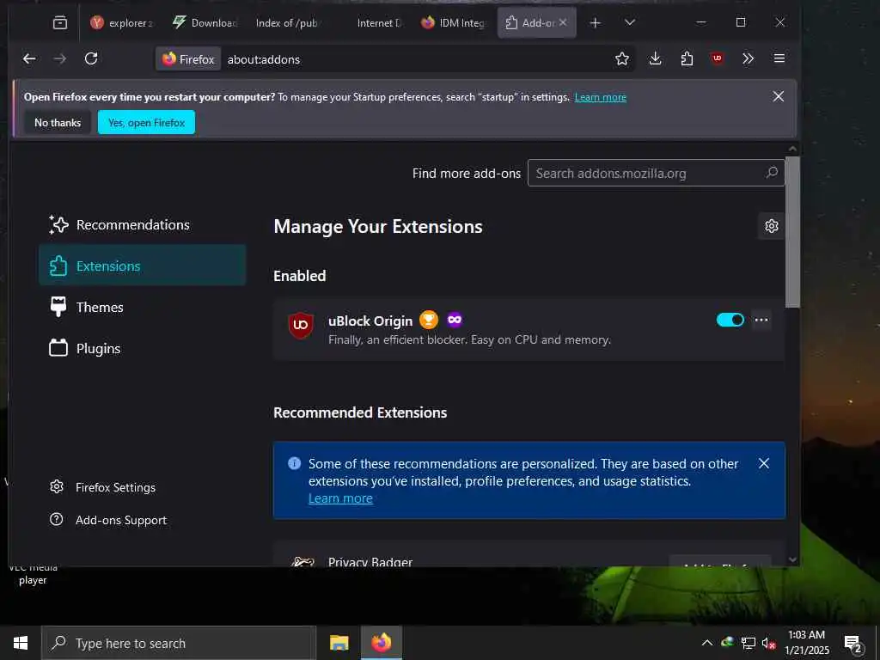Switch to the Index of /pub tab
Viewport: 880px width, 660px height.
point(287,23)
